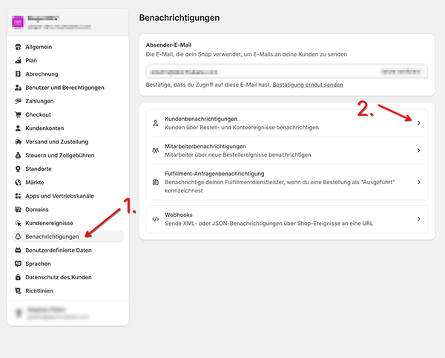Go to Benutzer und Berechtigungen settings
445x358 pixels.
[x=66, y=88]
